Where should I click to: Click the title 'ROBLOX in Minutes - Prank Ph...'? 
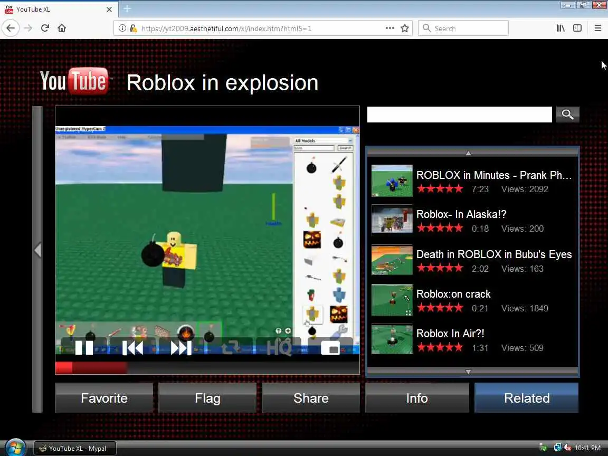(493, 175)
